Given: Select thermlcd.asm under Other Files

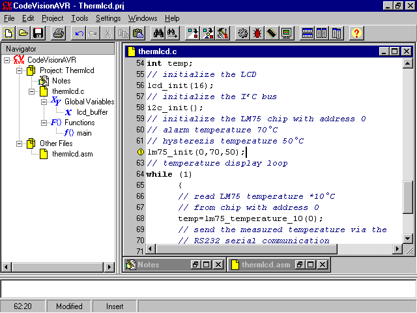Looking at the screenshot, I should [x=72, y=154].
